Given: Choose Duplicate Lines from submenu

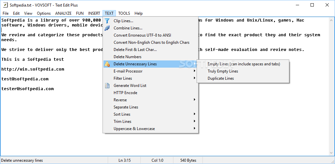Looking at the screenshot, I should 243,78.
